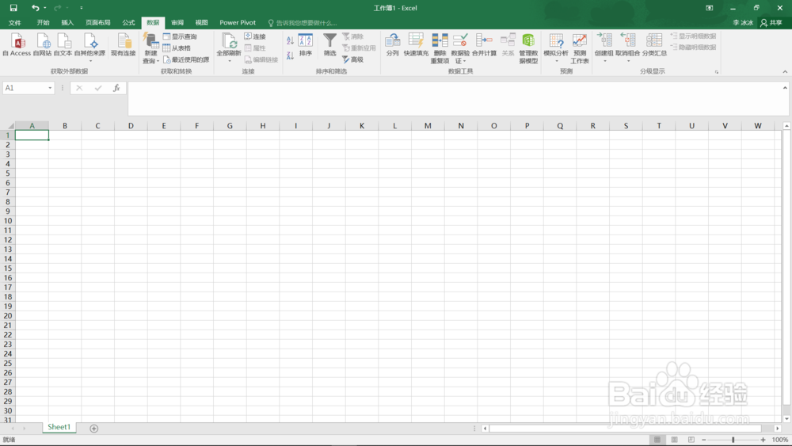
Task: Click the 自网站 from web icon
Action: tap(43, 45)
